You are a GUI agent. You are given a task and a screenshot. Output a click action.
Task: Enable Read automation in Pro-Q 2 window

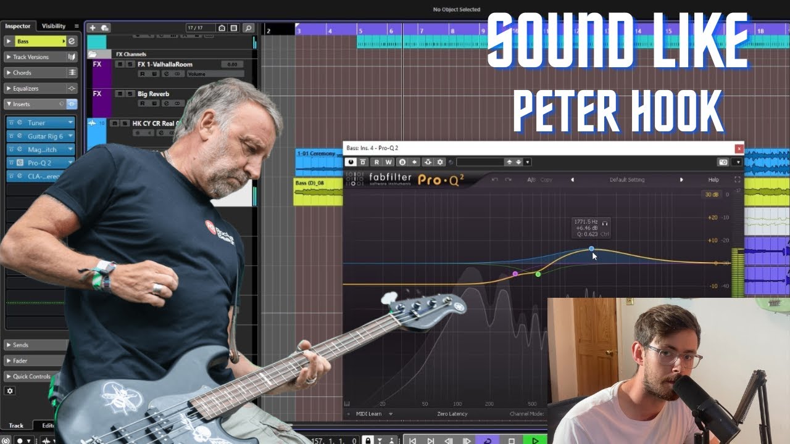[376, 162]
